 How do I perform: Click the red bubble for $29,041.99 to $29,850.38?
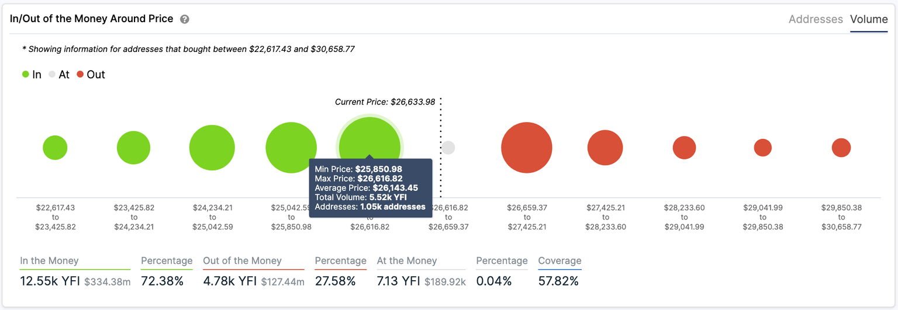click(763, 148)
